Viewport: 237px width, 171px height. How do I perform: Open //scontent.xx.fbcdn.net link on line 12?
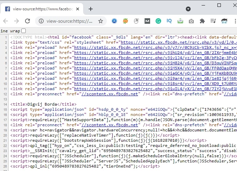point(110,94)
